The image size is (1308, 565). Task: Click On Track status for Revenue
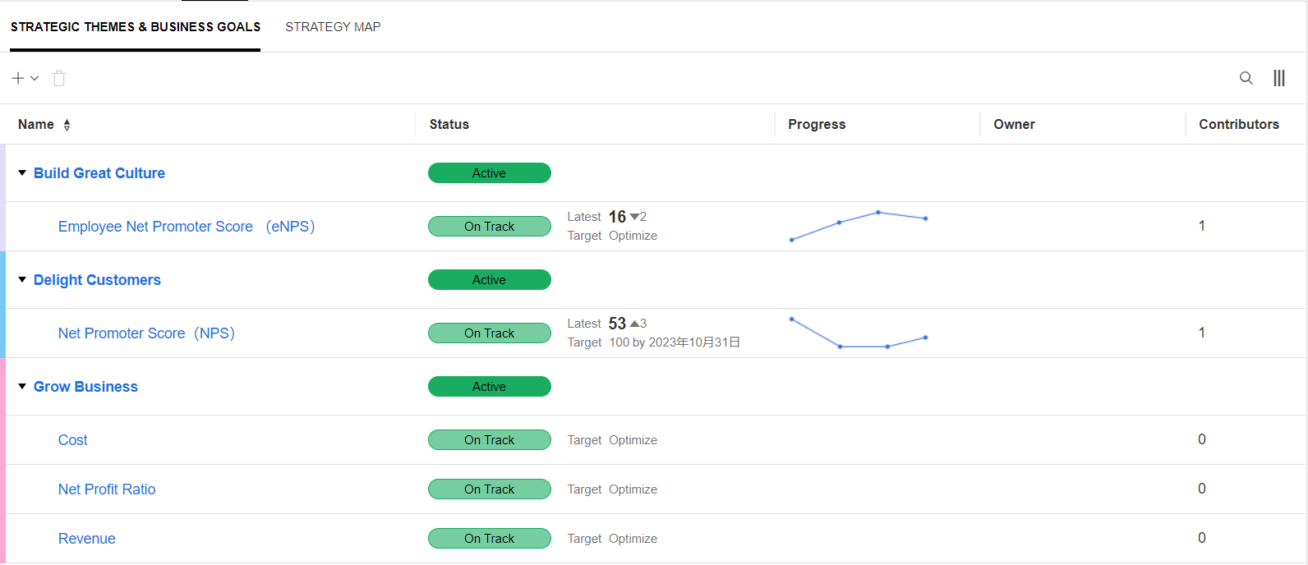click(x=489, y=539)
